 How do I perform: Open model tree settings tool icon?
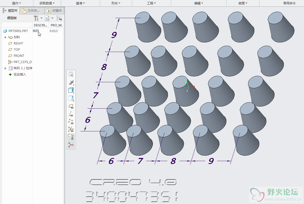pos(36,18)
